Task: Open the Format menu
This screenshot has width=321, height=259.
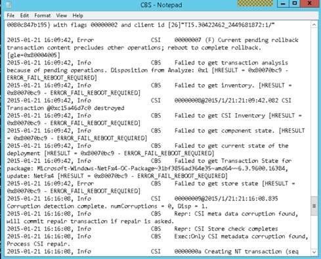Action: pyautogui.click(x=43, y=16)
